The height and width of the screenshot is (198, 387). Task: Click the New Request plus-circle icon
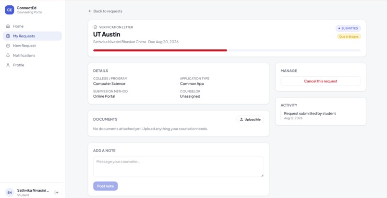tap(8, 46)
